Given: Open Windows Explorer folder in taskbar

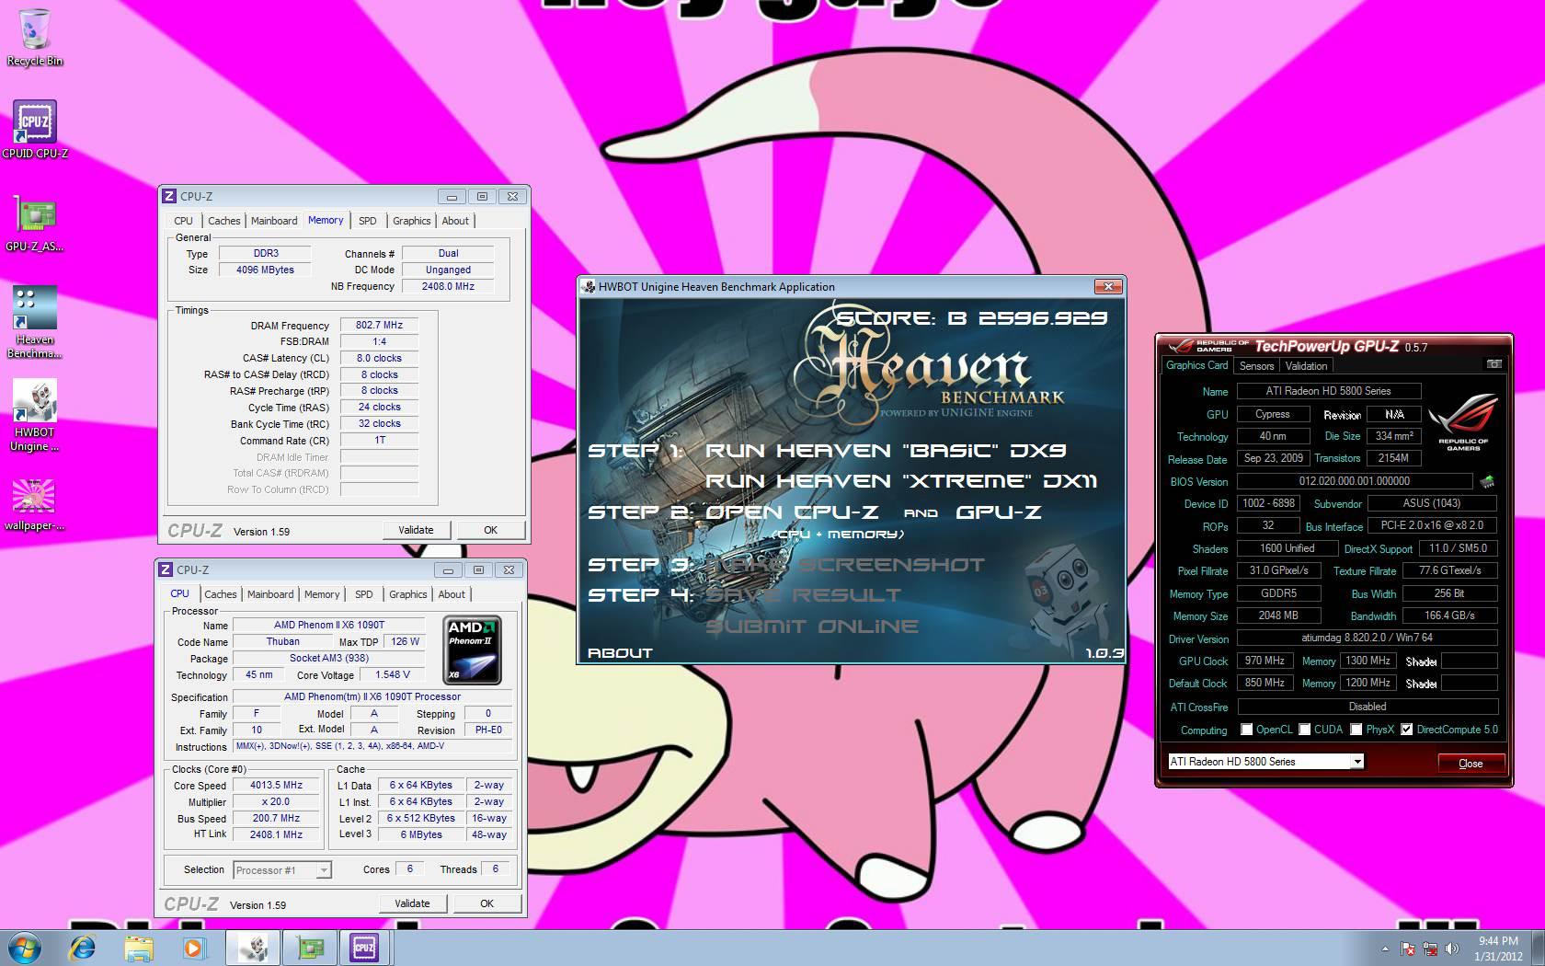Looking at the screenshot, I should click(139, 948).
